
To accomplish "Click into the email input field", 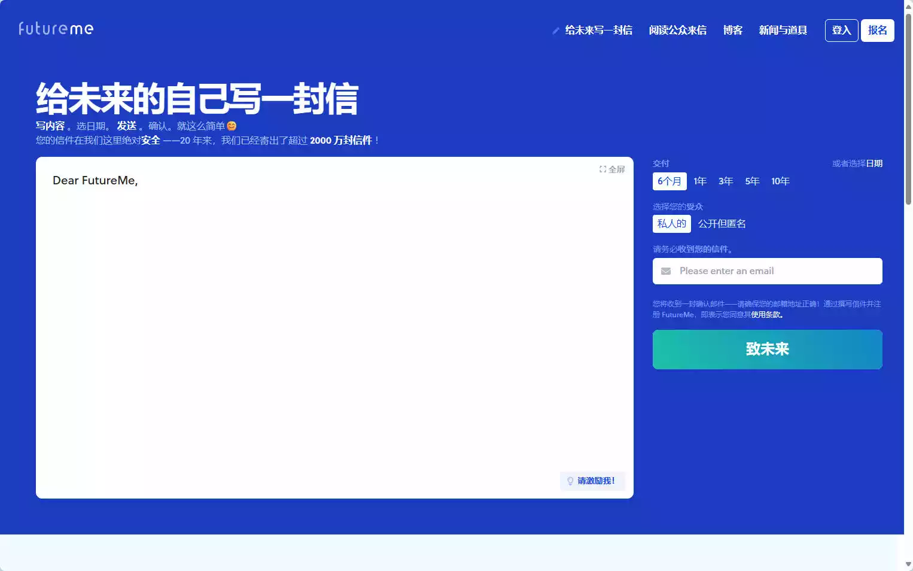I will tap(768, 271).
